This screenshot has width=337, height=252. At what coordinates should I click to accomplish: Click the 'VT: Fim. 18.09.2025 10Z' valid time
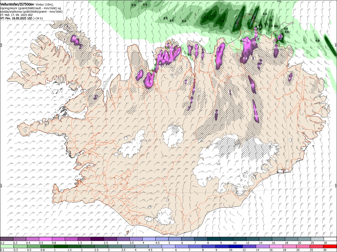tap(16, 18)
